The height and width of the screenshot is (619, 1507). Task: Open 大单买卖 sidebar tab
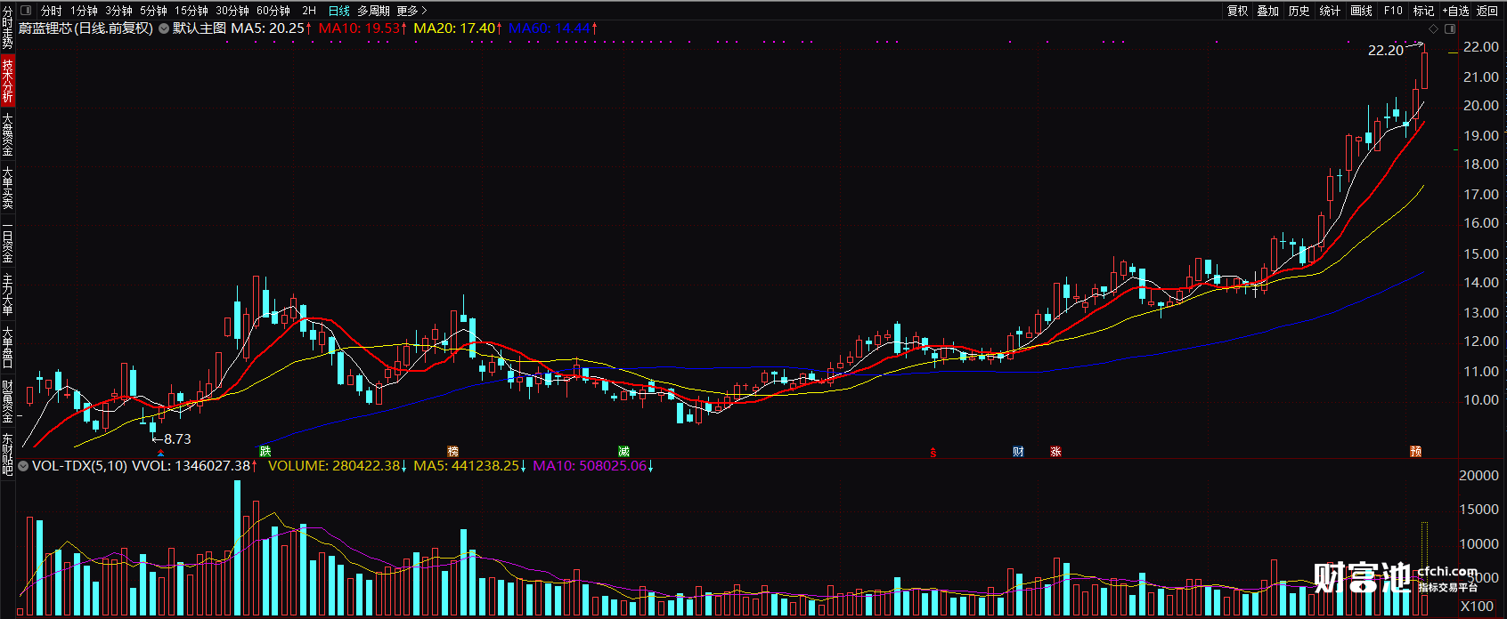point(7,188)
